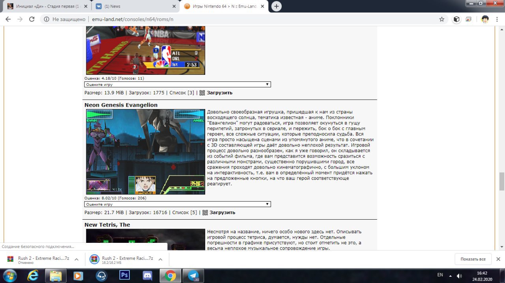This screenshot has height=283, width=505.
Task: Open the "Оцените игру" dropdown for Neon Genesis Evangelion
Action: (178, 204)
